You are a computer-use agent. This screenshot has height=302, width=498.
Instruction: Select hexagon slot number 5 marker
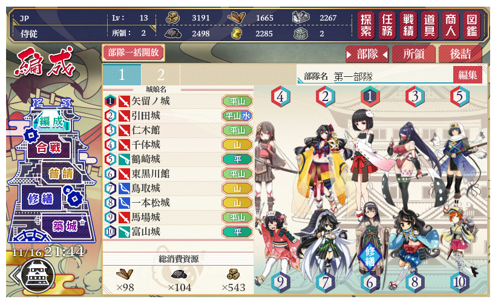point(459,97)
